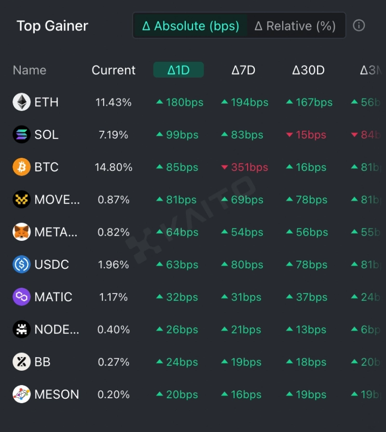Open the info icon beside the toggle
This screenshot has height=432, width=386.
359,26
